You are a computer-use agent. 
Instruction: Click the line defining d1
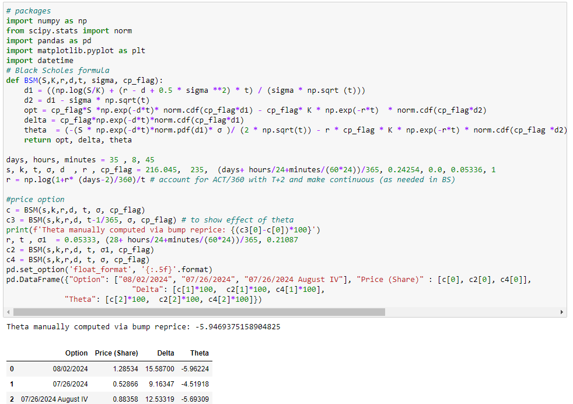tap(194, 90)
